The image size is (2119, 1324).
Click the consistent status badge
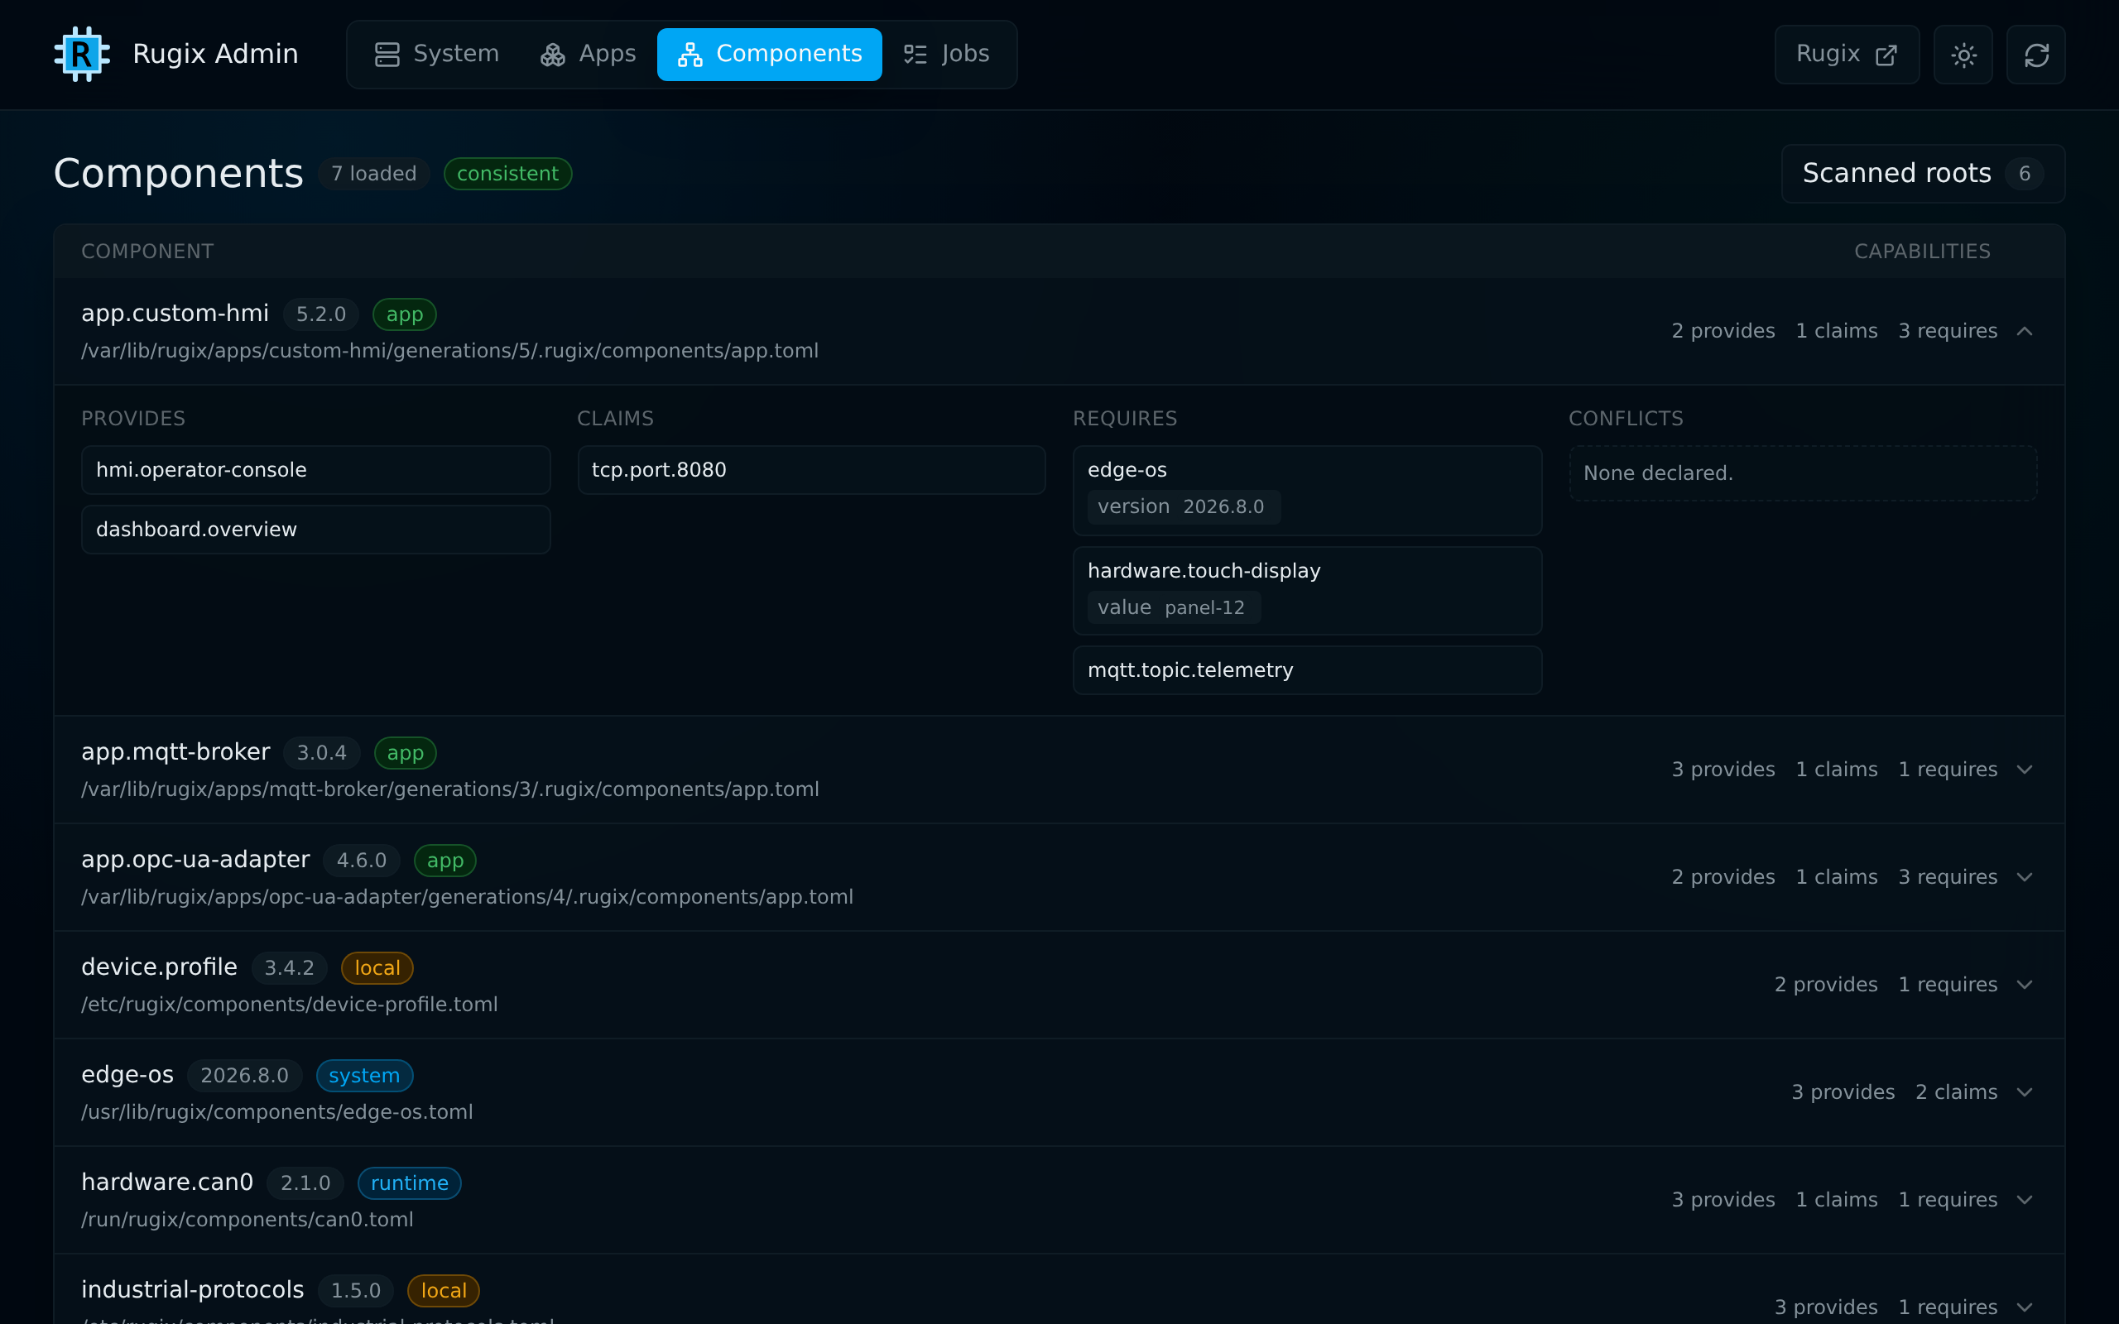tap(508, 174)
